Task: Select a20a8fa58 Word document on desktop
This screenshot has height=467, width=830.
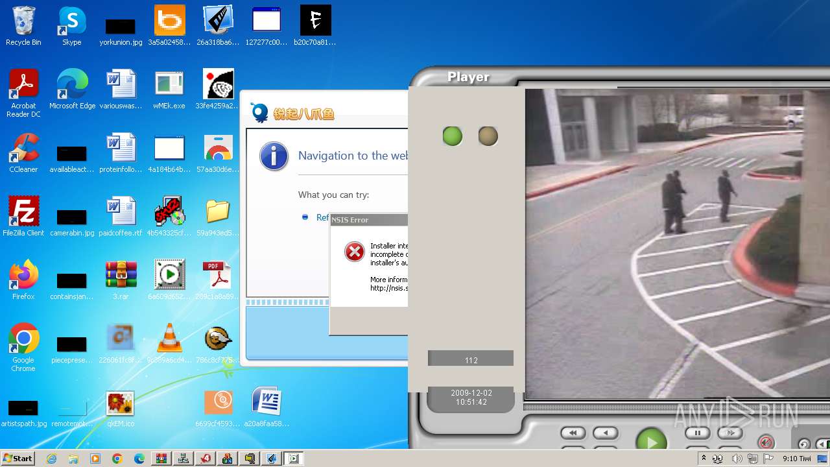Action: [x=267, y=407]
